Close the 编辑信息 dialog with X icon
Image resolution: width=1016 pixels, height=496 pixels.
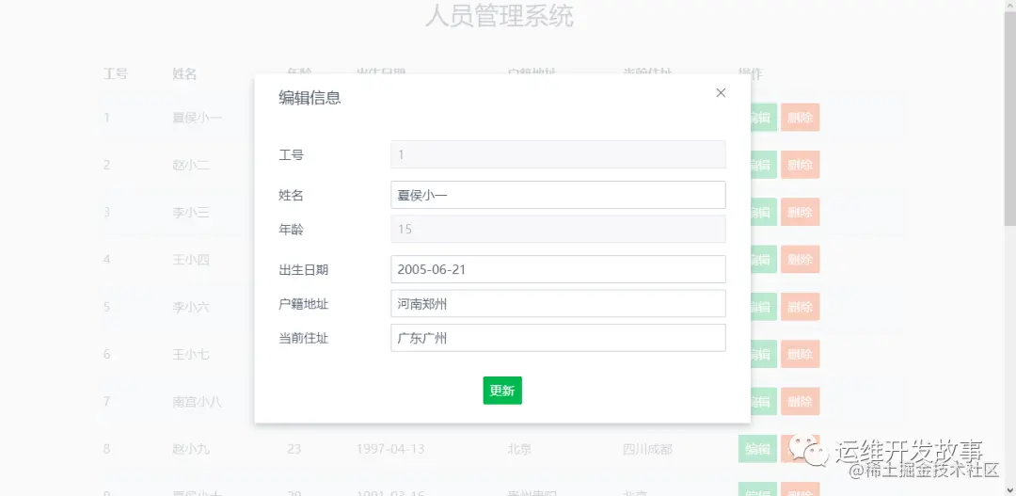pyautogui.click(x=721, y=93)
